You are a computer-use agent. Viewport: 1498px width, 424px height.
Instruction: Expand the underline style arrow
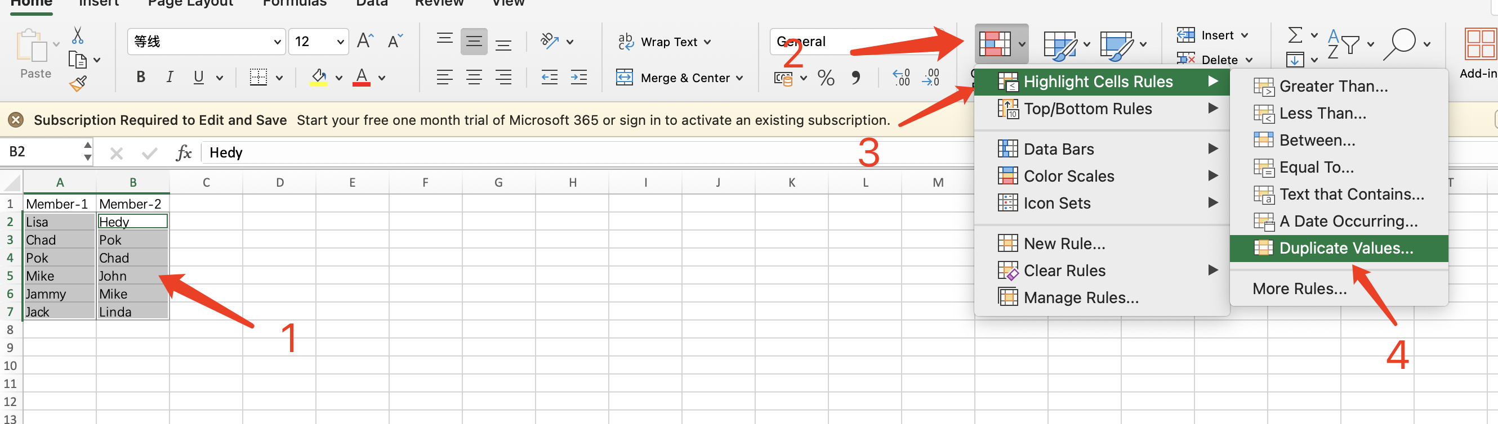point(220,78)
